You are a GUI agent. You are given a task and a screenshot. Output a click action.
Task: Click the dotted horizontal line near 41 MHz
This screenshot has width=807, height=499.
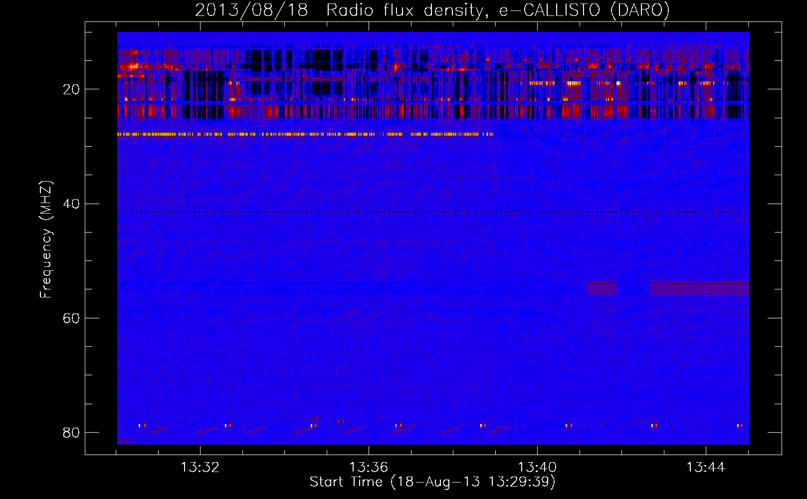pyautogui.click(x=433, y=212)
